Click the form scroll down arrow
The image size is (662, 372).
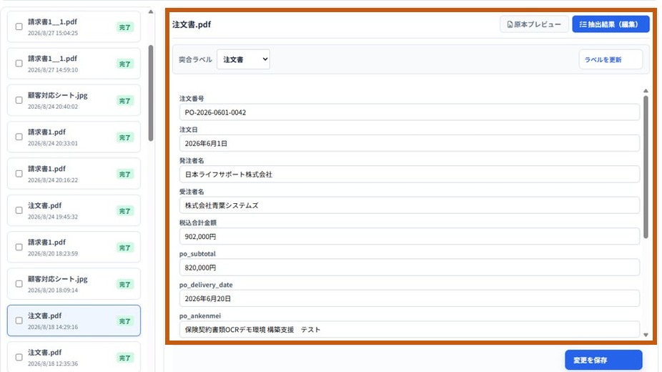[x=646, y=335]
